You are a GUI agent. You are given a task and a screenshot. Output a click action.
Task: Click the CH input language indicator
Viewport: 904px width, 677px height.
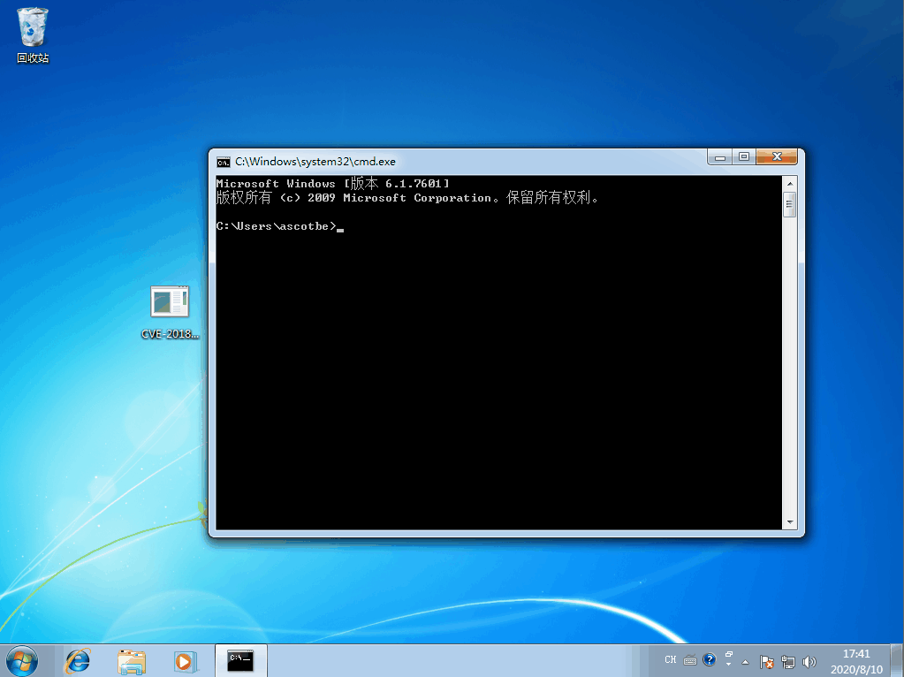670,659
